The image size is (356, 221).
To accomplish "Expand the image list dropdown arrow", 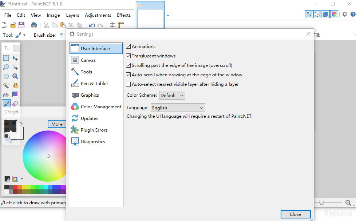I will click(168, 15).
